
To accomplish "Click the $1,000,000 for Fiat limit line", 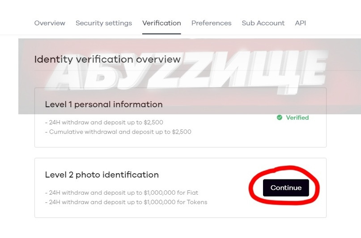I will [x=122, y=193].
